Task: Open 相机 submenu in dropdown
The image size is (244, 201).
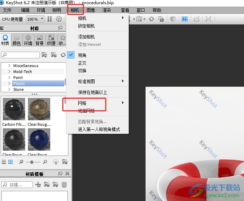Action: [97, 18]
